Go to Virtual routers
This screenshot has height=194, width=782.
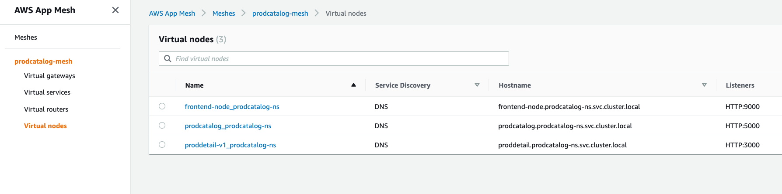pyautogui.click(x=46, y=109)
